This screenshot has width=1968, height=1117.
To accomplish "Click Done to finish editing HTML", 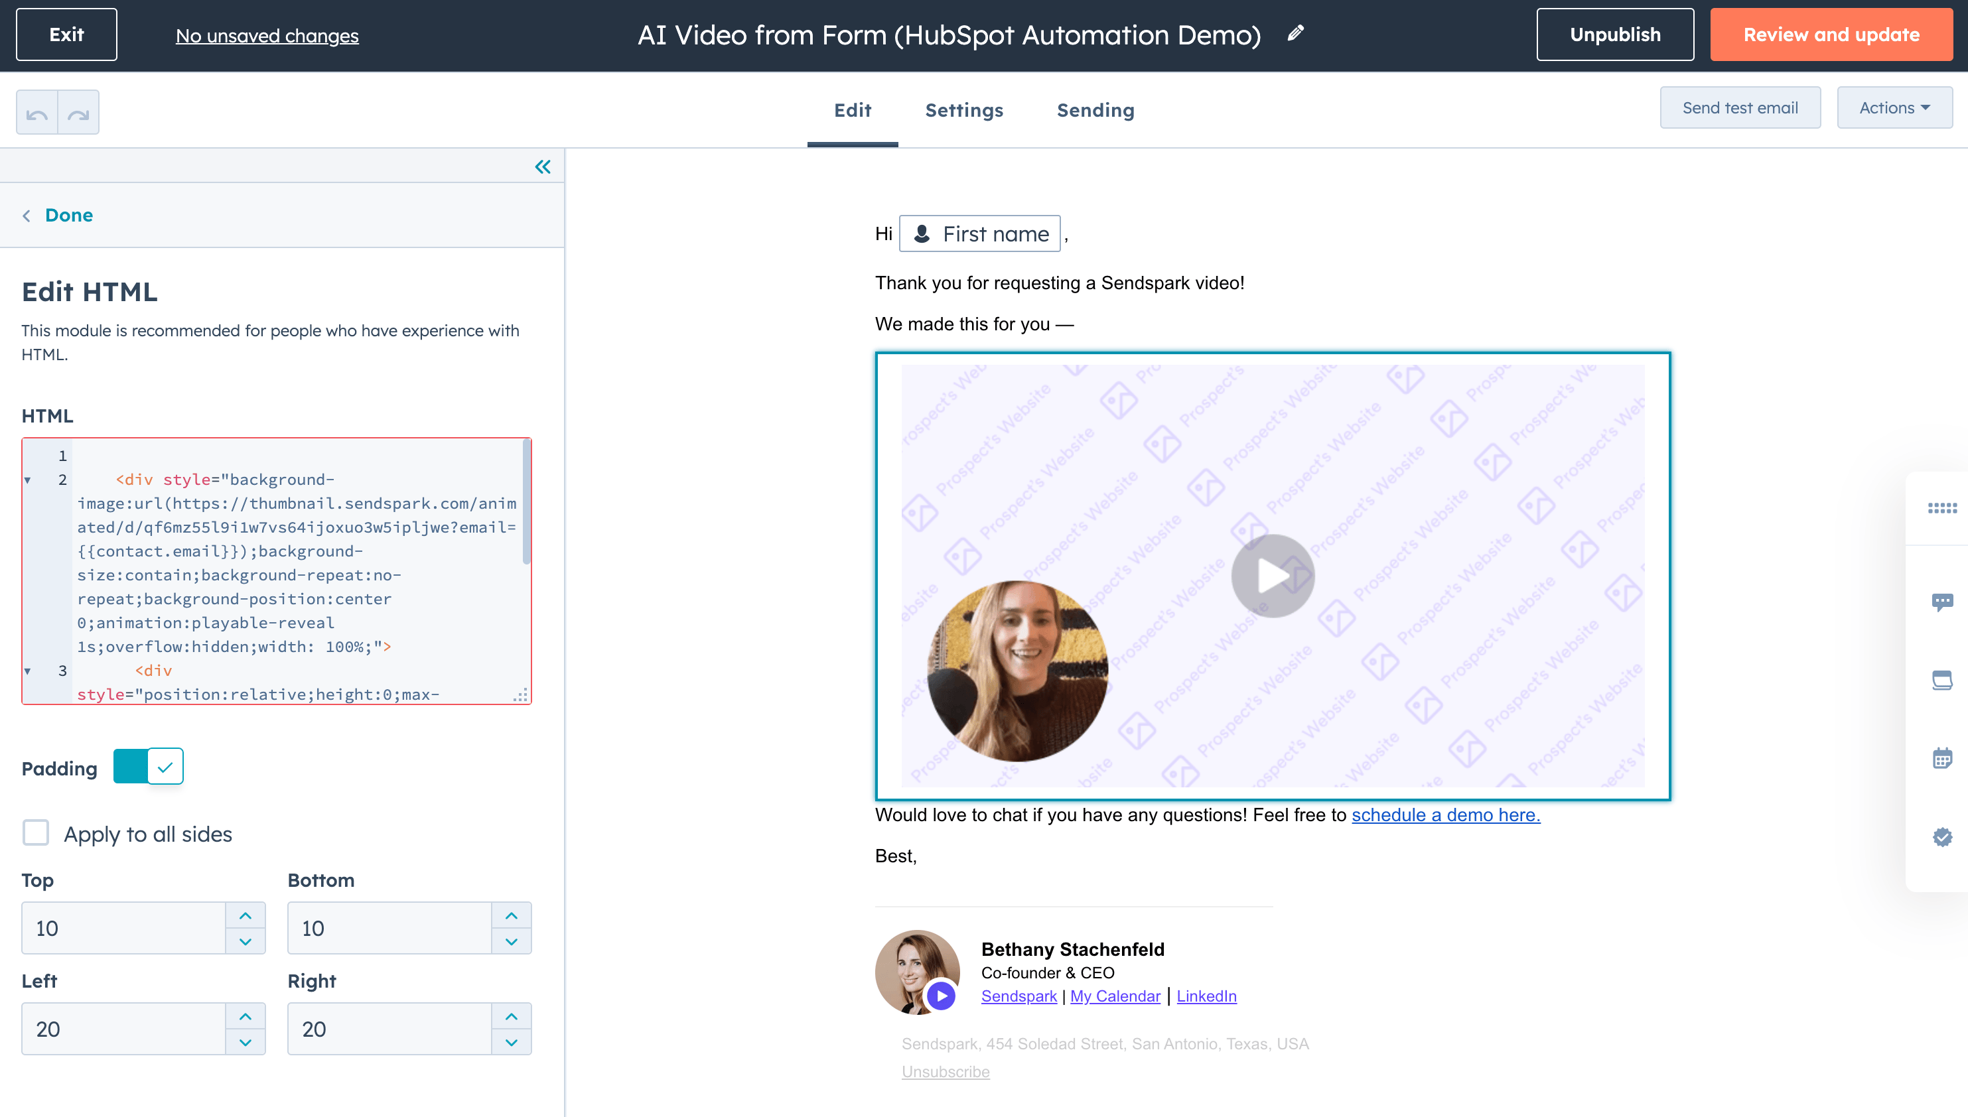I will click(69, 216).
